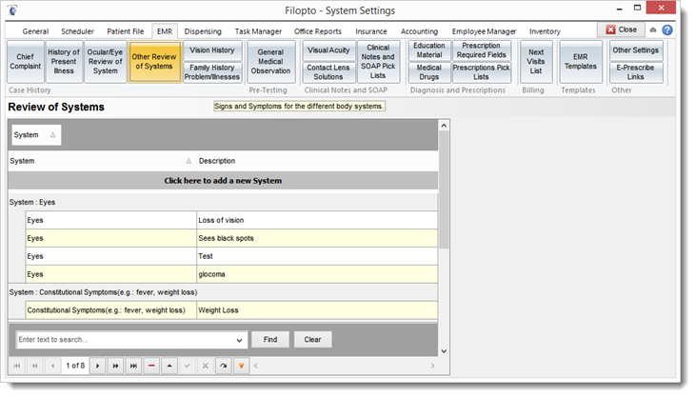Switch to the Dispensing tab
The width and height of the screenshot is (695, 397).
[x=203, y=31]
